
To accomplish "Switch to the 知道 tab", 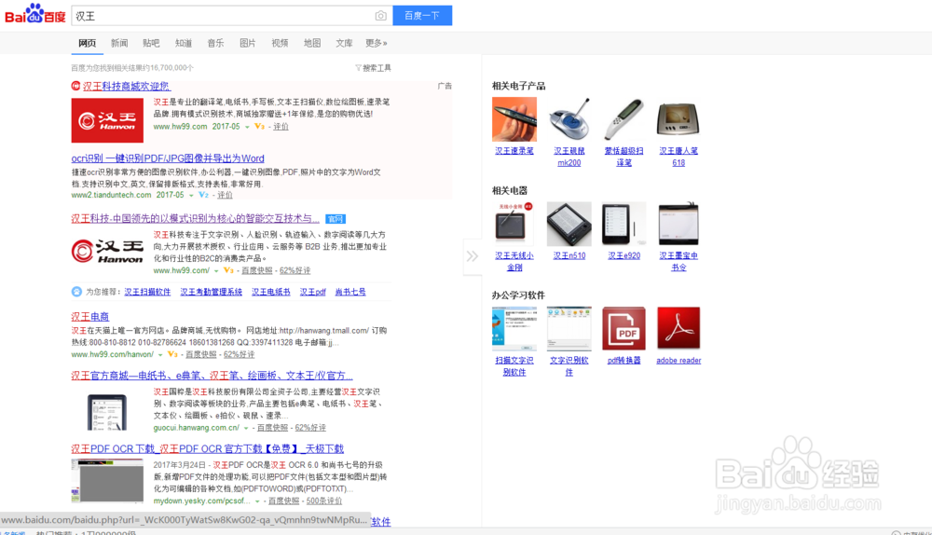I will pos(184,43).
